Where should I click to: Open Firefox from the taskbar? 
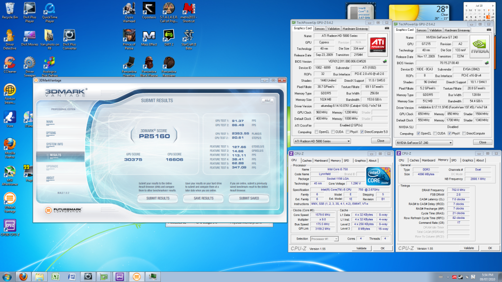(23, 277)
